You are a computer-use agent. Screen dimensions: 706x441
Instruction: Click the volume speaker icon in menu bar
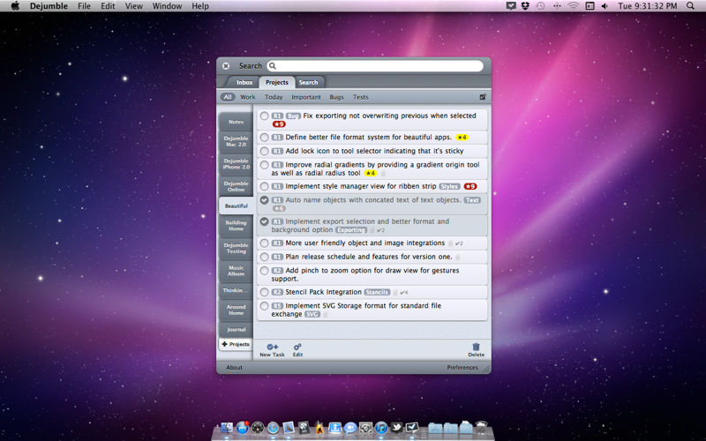[605, 6]
